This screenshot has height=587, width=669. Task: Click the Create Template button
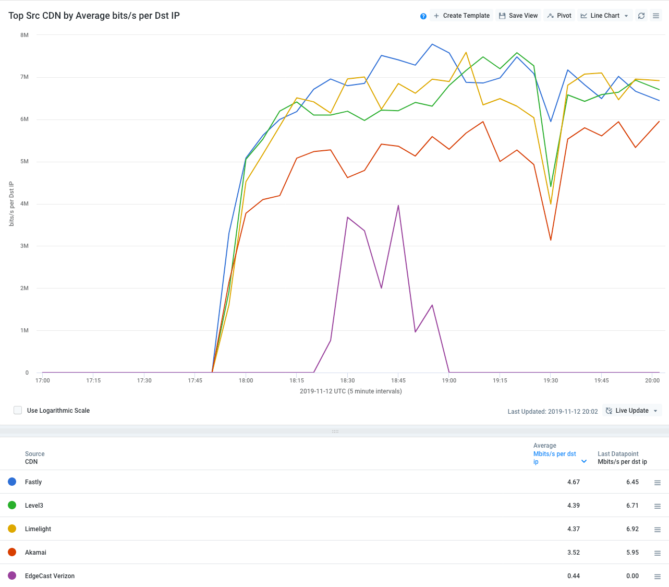tap(461, 16)
